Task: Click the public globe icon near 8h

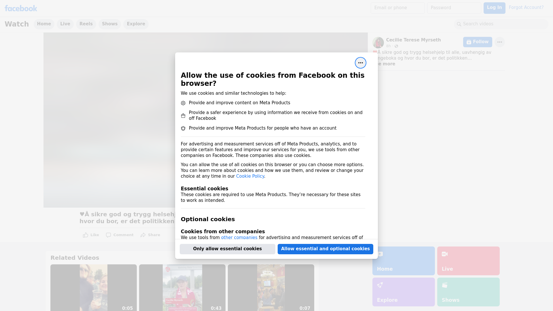Action: [396, 46]
